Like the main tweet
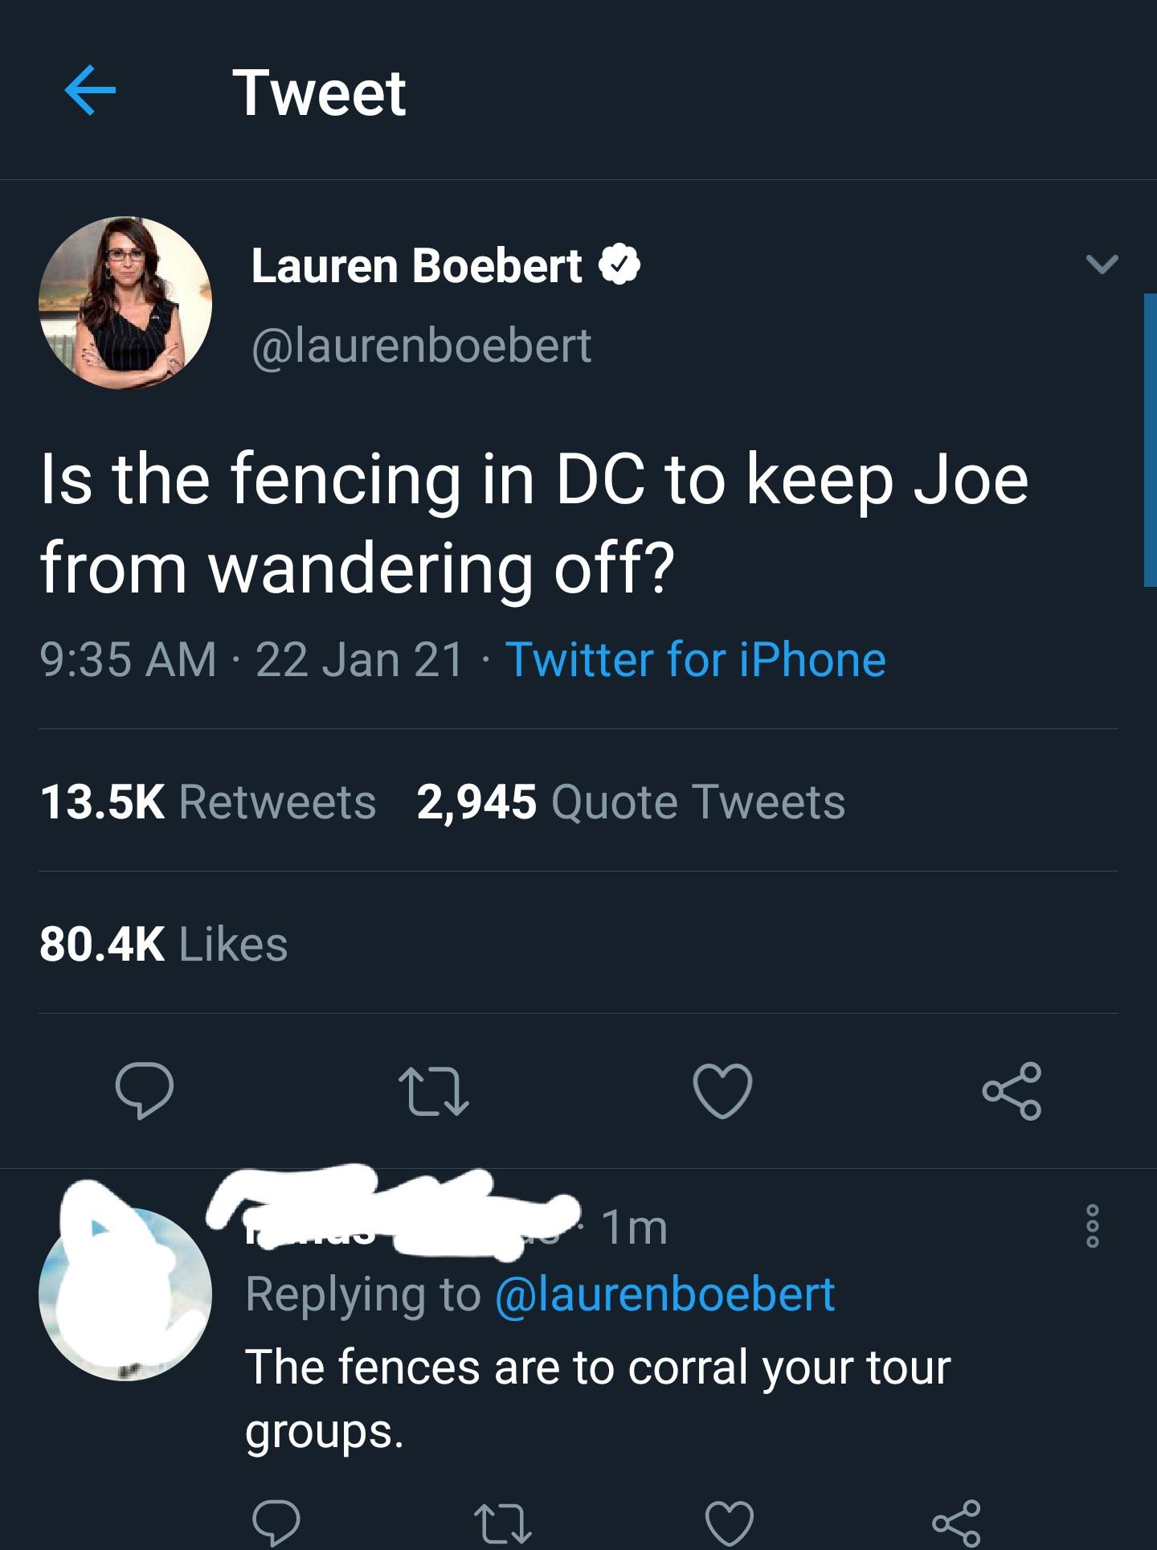 coord(722,1091)
